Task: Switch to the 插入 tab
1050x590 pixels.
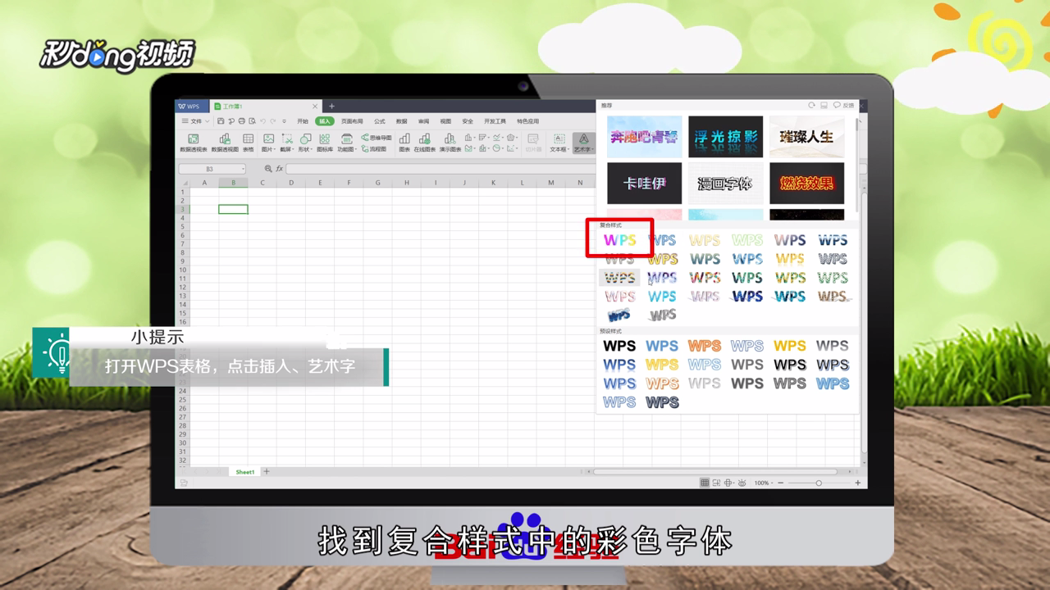Action: (325, 121)
